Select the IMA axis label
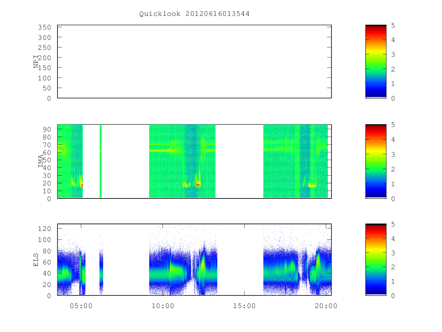This screenshot has width=442, height=332. pos(41,161)
